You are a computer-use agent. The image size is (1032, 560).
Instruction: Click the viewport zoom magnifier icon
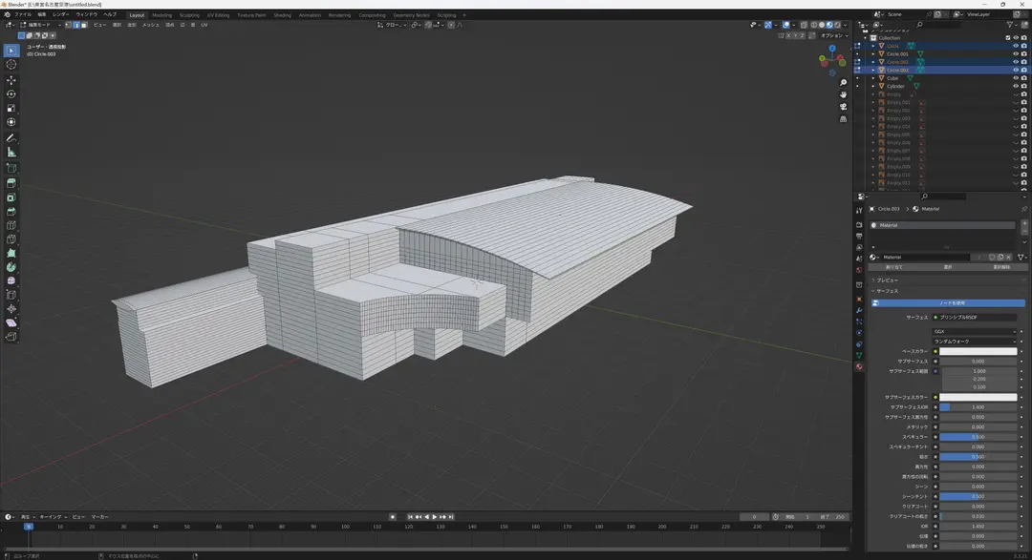(x=843, y=83)
